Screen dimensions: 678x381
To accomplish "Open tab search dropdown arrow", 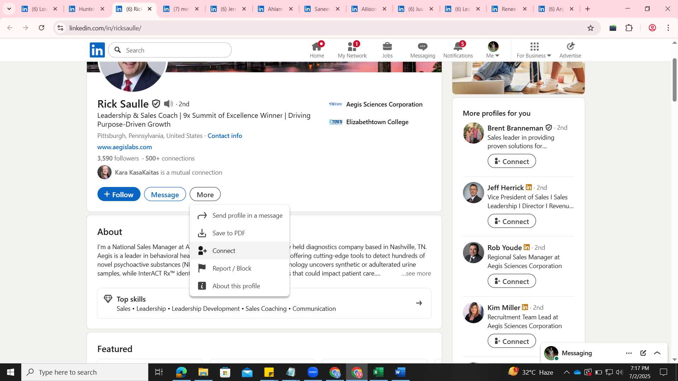I will (x=9, y=9).
